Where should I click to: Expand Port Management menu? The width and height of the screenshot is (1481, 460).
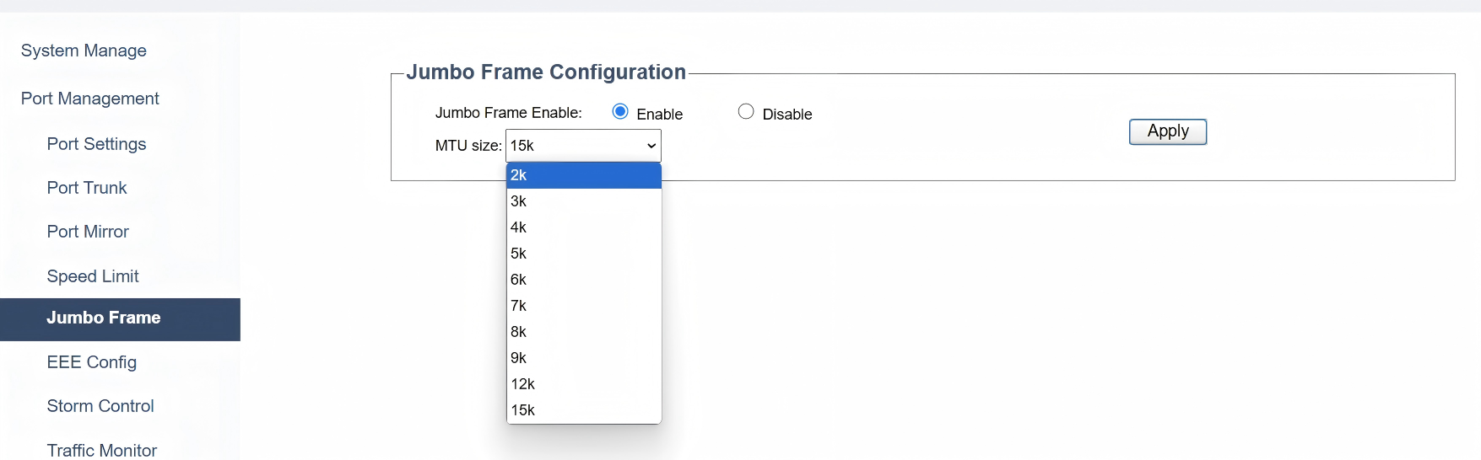pos(89,99)
